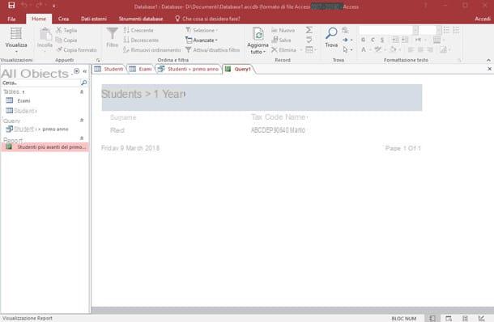Open the Crea ribbon tab

coord(63,19)
